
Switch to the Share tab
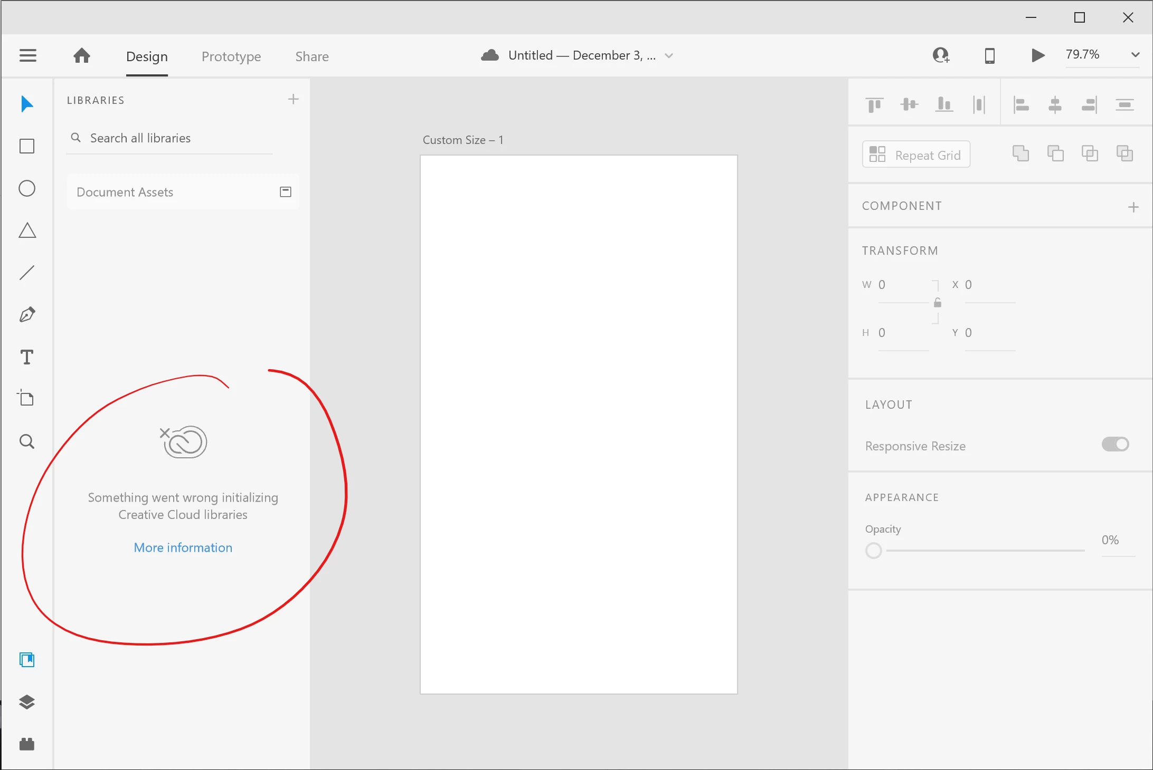pyautogui.click(x=312, y=56)
